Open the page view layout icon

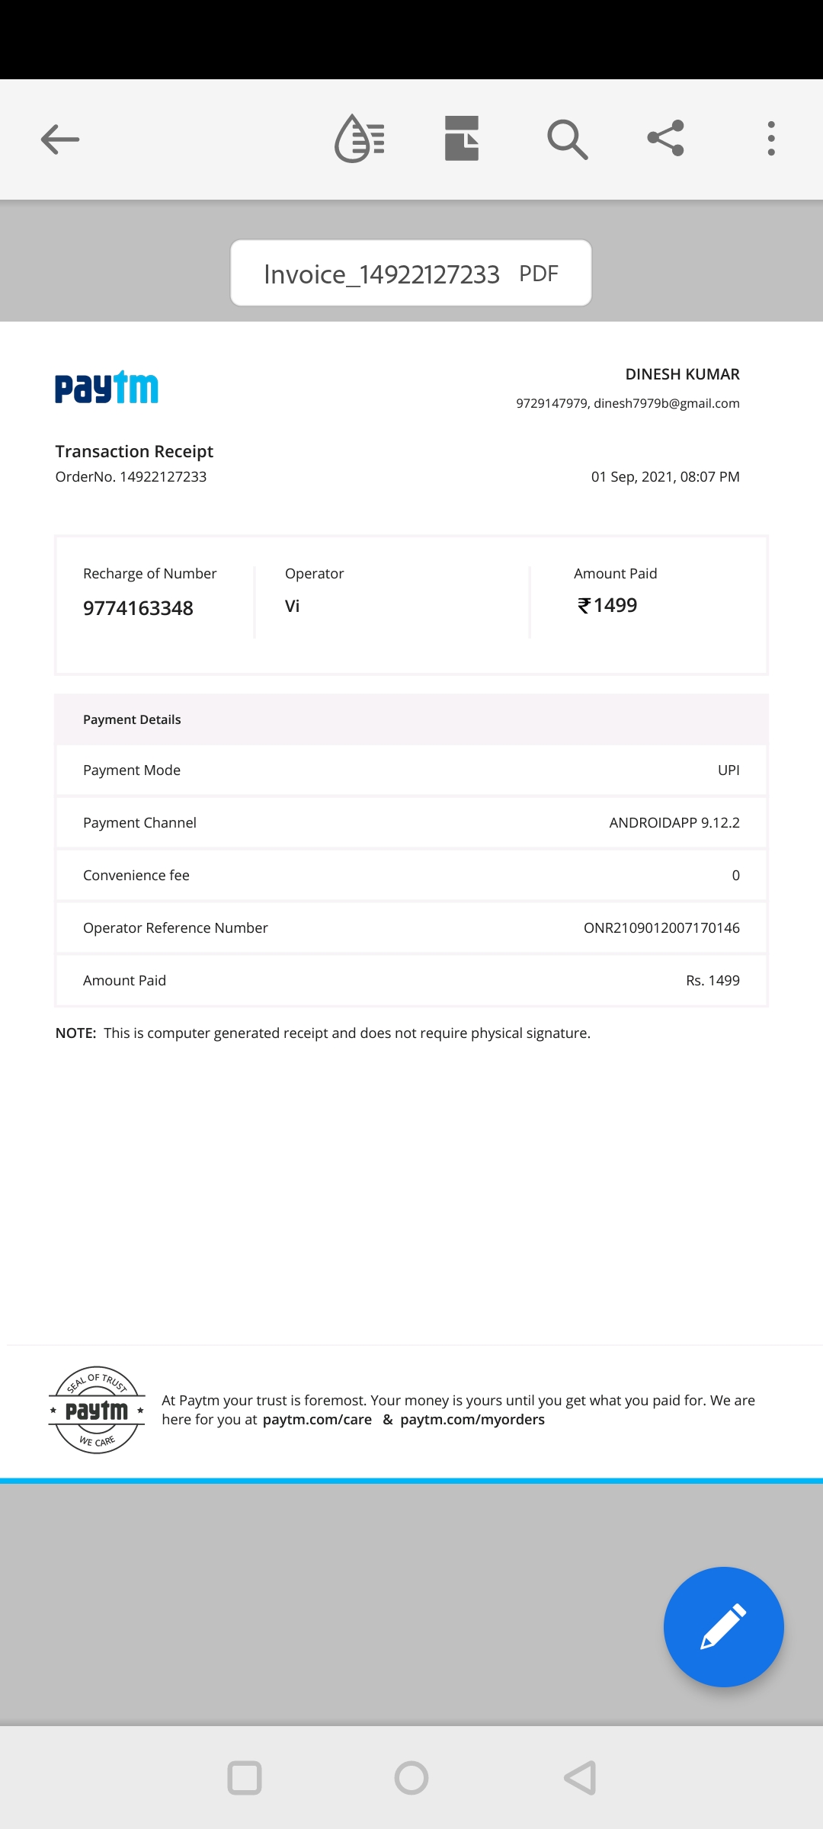(x=462, y=139)
